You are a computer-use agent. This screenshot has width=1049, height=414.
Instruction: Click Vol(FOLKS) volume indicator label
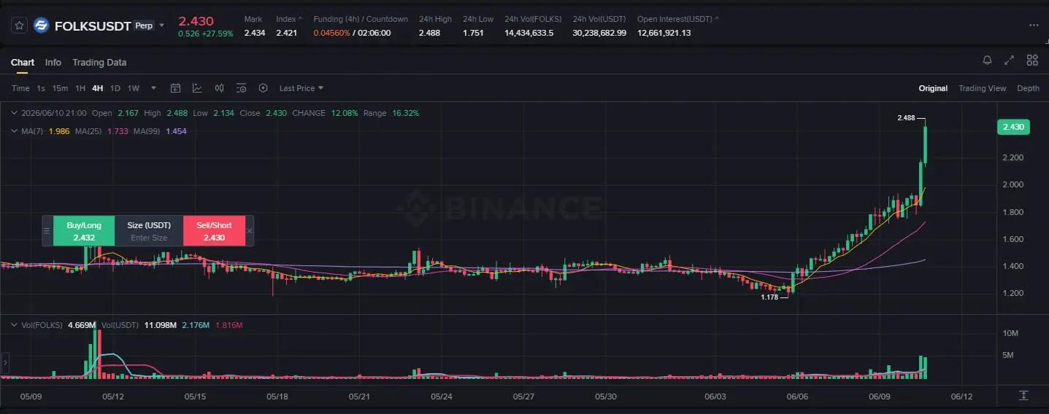coord(42,325)
